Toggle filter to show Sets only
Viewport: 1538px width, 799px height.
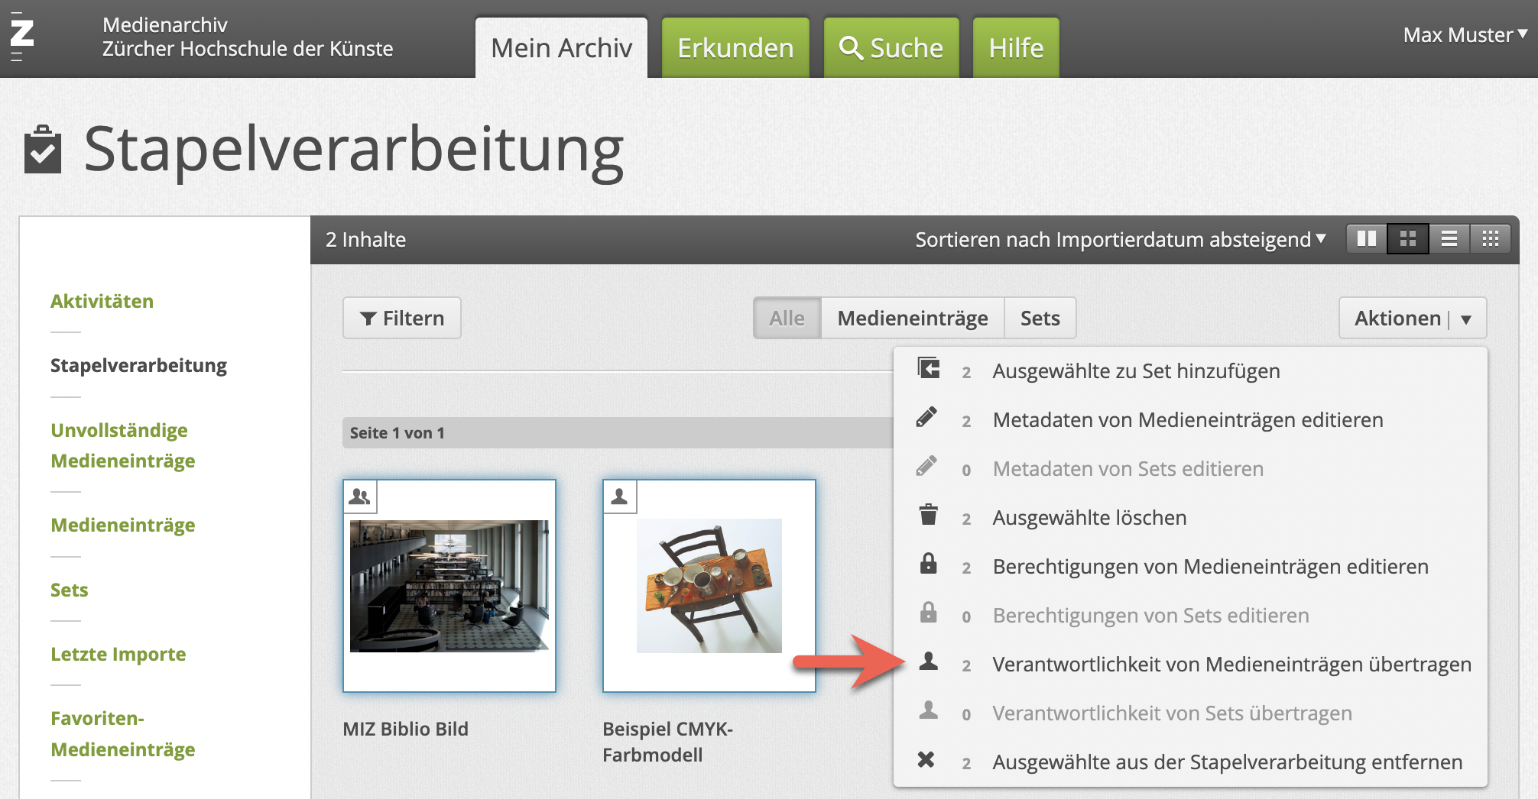pos(1040,318)
